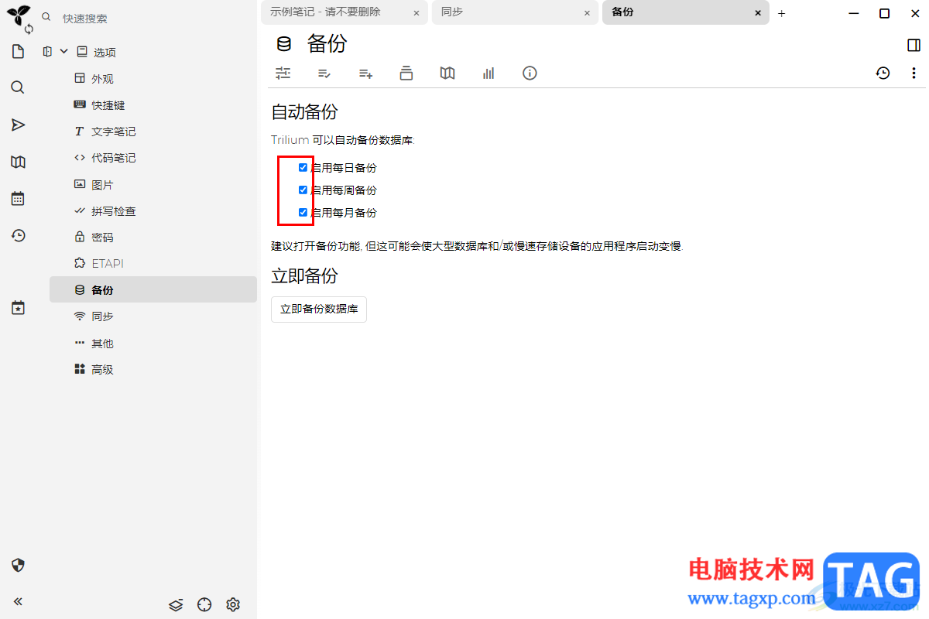
Task: Open inherited attributes list-plus icon
Action: [365, 73]
